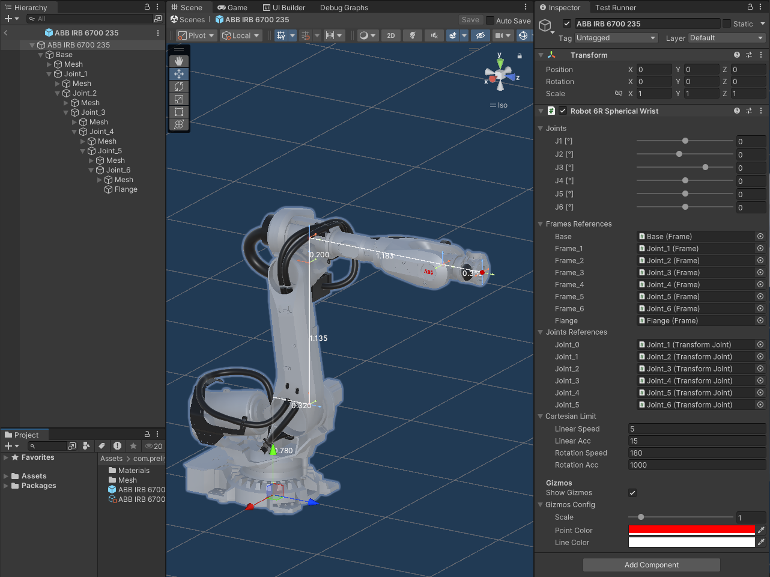Toggle ABB IRB 6700 235 active checkbox
This screenshot has height=577, width=770.
(x=566, y=23)
